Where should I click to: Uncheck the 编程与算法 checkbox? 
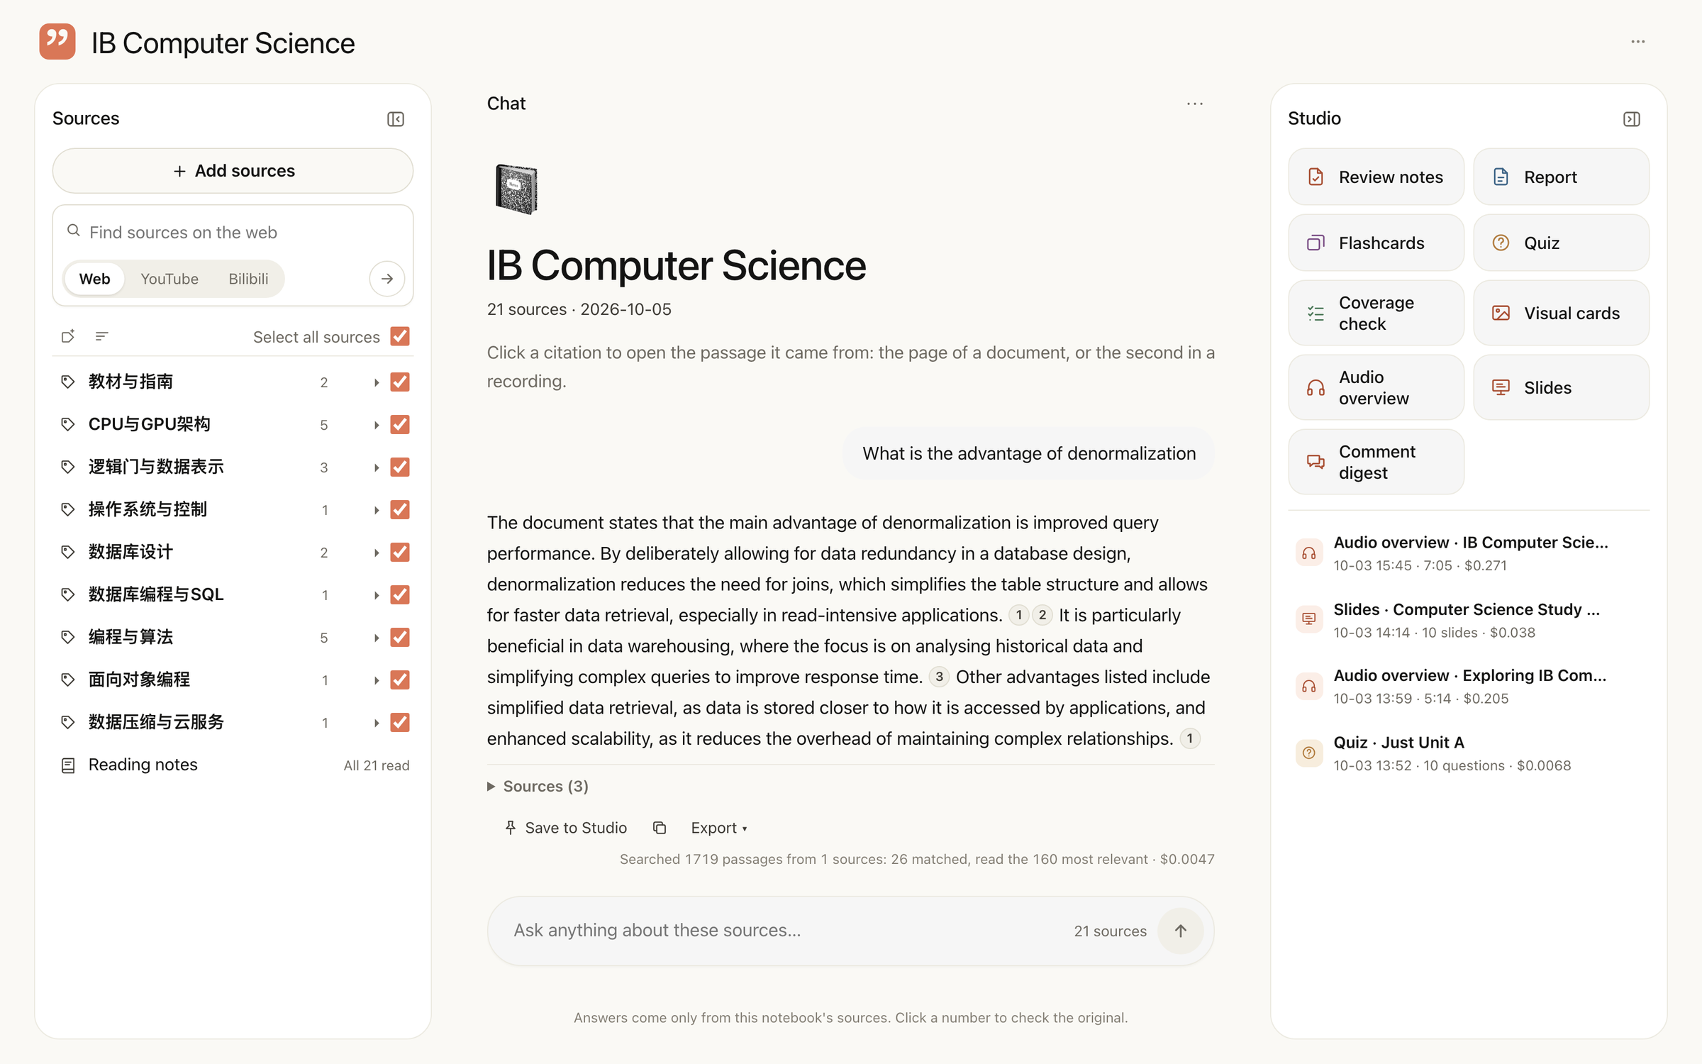point(400,637)
